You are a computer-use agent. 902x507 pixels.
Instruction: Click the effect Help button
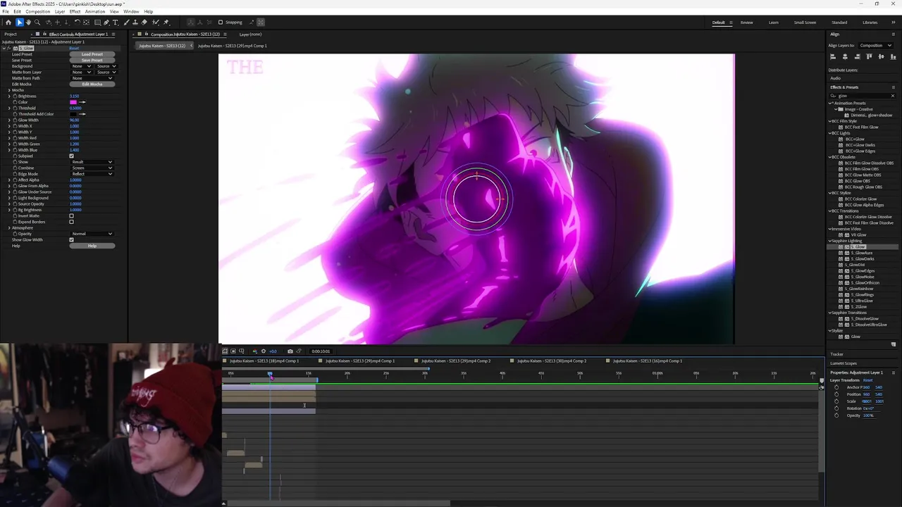[x=92, y=246]
